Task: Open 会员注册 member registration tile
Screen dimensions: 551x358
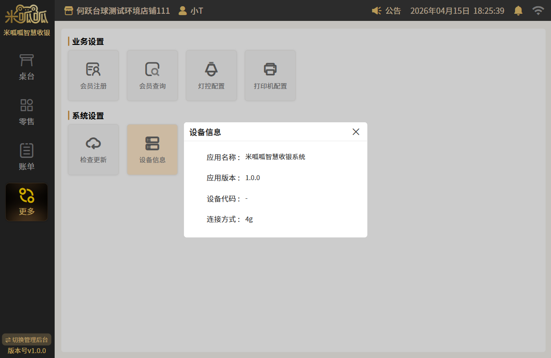Action: (93, 76)
